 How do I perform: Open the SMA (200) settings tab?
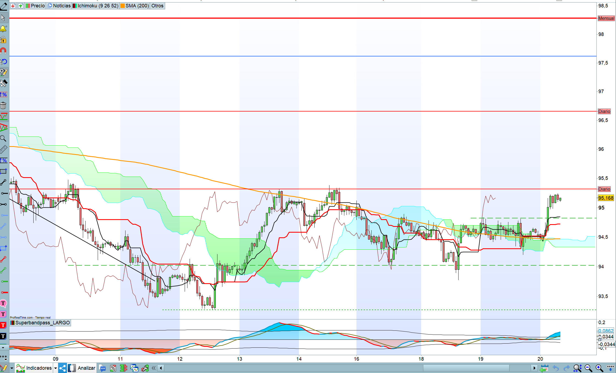click(x=135, y=6)
